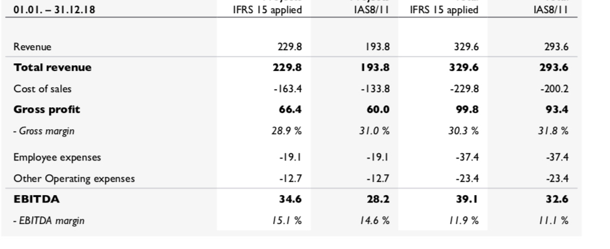
Task: Select the 28.2 EBITDA figure
Action: pyautogui.click(x=378, y=199)
